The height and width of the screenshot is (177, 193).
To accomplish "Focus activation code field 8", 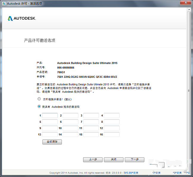I will click(x=112, y=122).
